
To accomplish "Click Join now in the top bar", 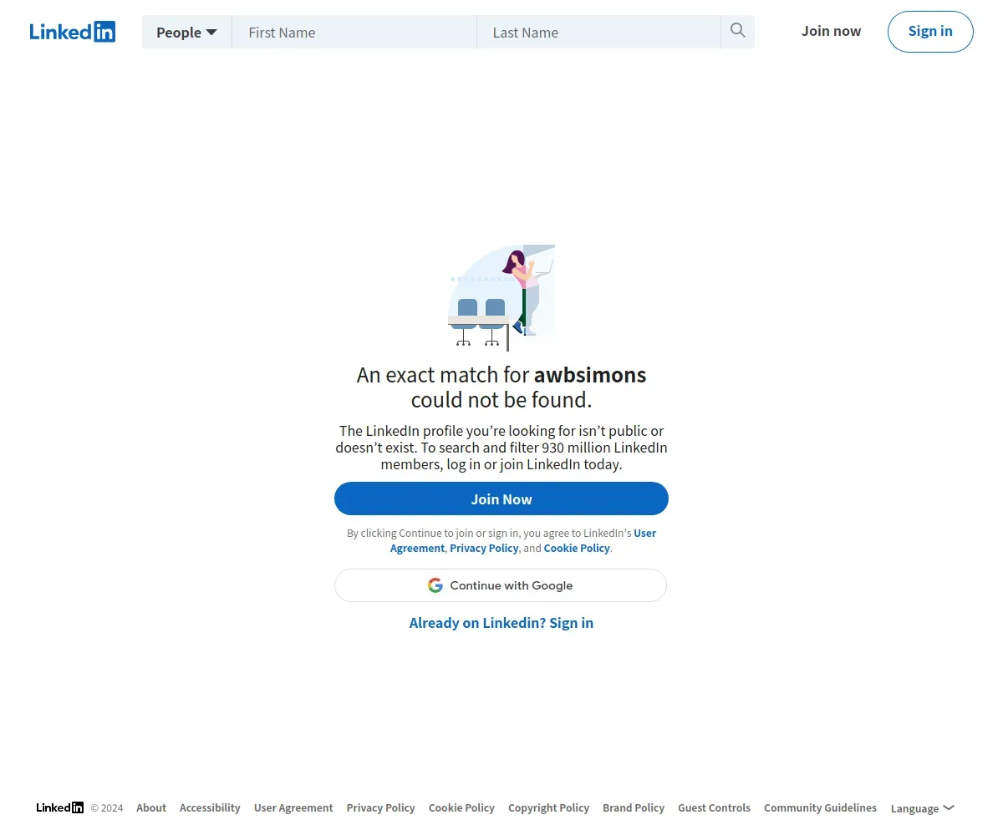I will click(831, 31).
